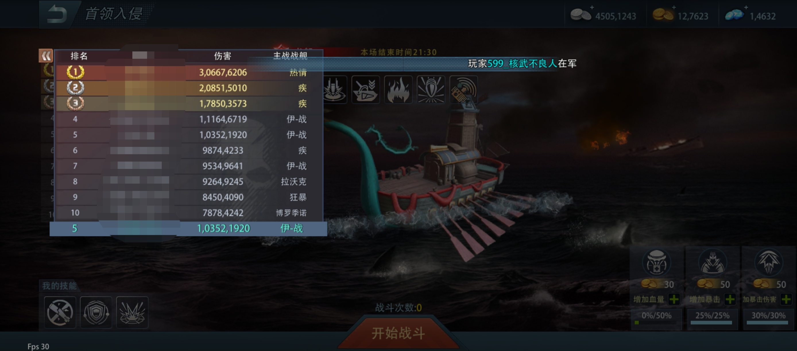Open the shield skill icon under 我的技能
797x351 pixels.
click(x=96, y=312)
